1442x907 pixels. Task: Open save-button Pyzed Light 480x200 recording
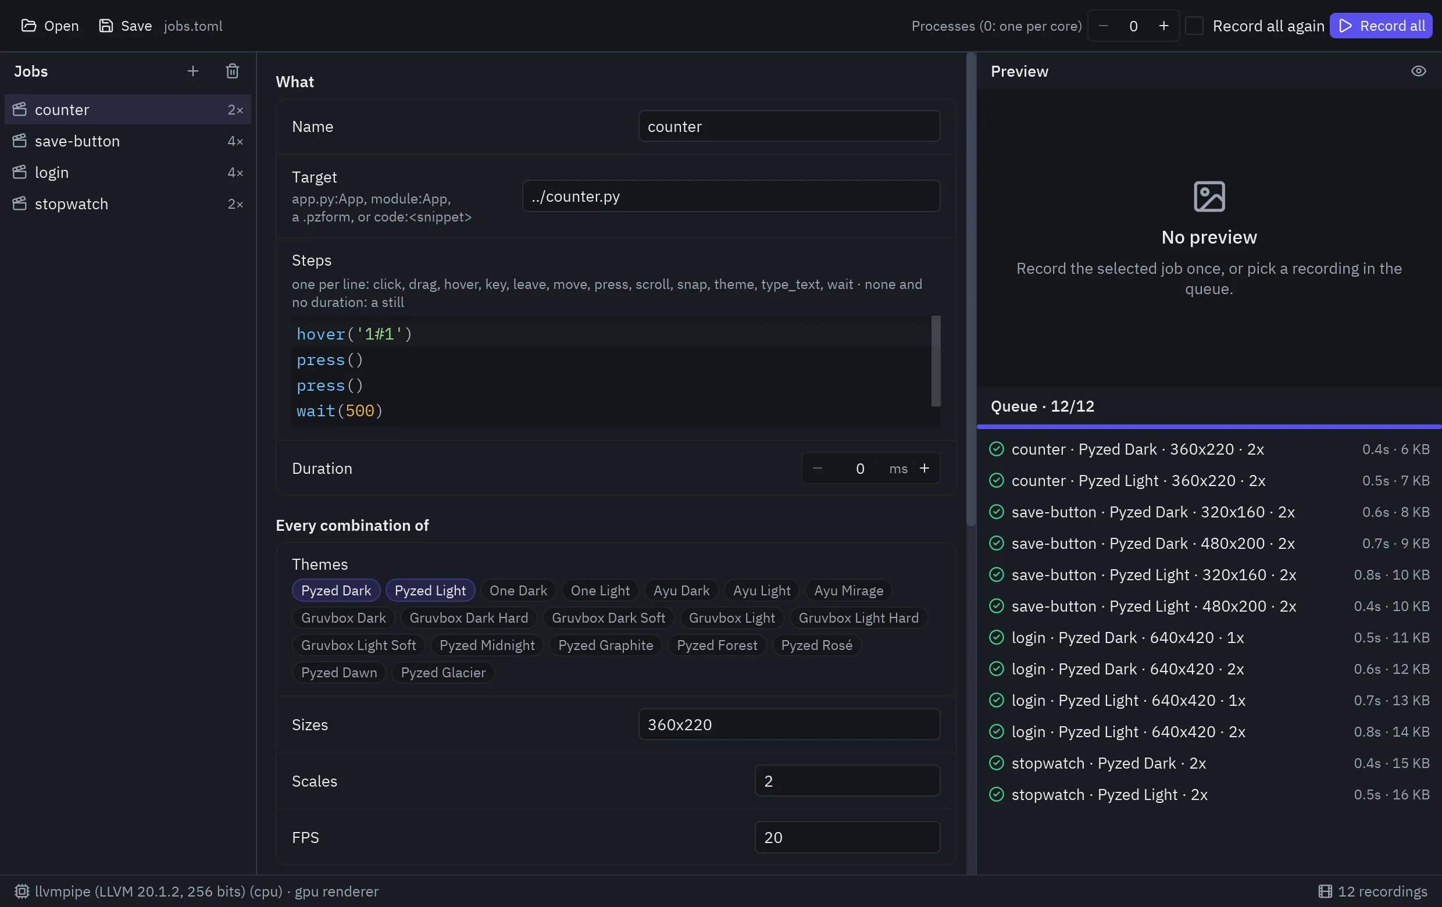(1208, 606)
